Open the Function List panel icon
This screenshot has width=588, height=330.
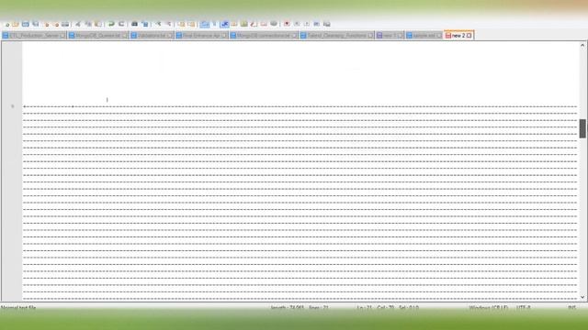[254, 25]
